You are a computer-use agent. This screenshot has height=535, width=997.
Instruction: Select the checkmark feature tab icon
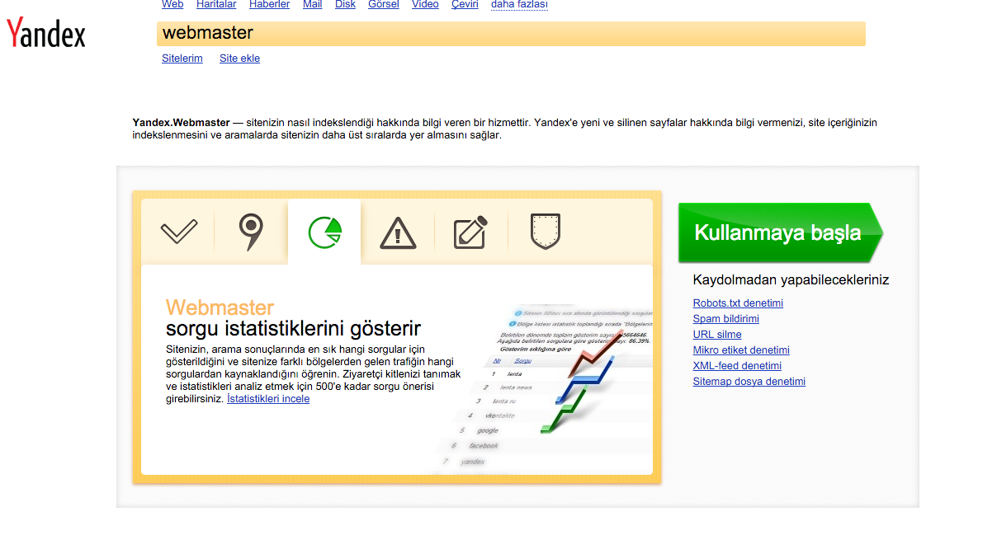coord(179,231)
